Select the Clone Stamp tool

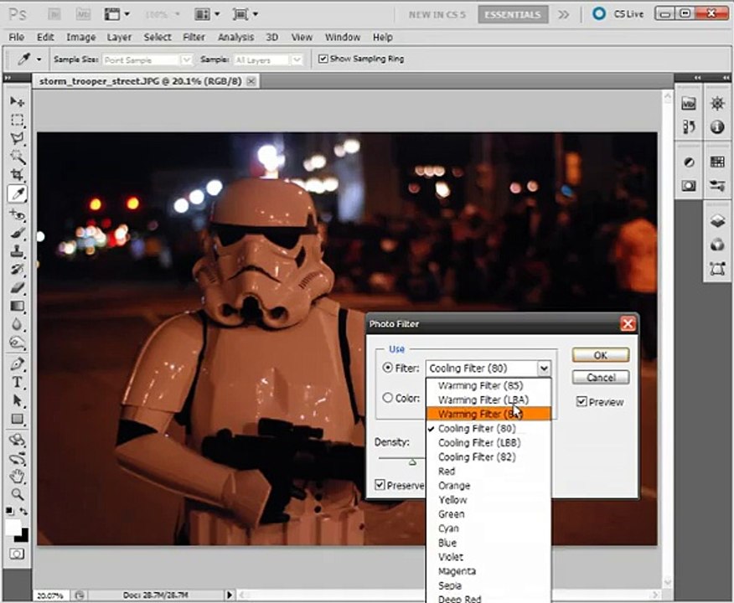pyautogui.click(x=18, y=251)
